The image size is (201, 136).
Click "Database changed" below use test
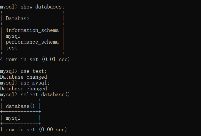(24, 77)
